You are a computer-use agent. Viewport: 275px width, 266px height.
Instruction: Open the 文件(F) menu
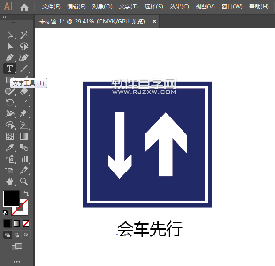click(x=51, y=7)
